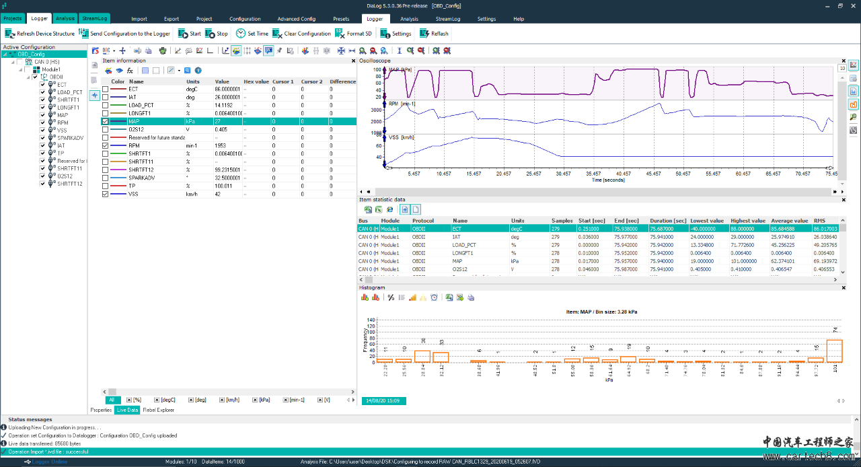The width and height of the screenshot is (861, 467).
Task: Click the Reflash icon
Action: pyautogui.click(x=424, y=33)
